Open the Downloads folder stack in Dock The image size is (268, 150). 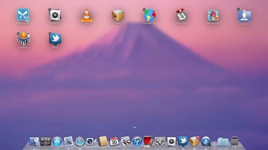[223, 142]
